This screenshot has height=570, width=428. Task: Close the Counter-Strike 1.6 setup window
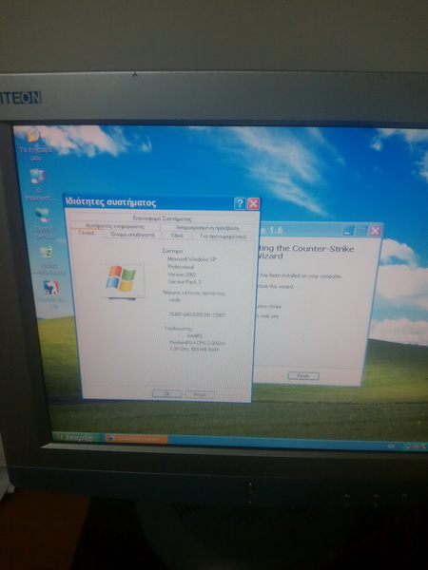375,231
